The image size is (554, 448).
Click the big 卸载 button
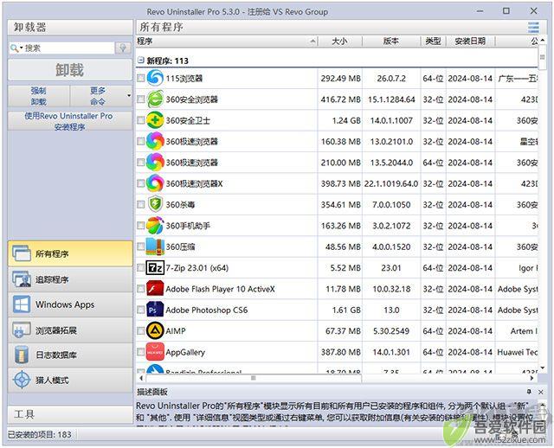click(70, 70)
